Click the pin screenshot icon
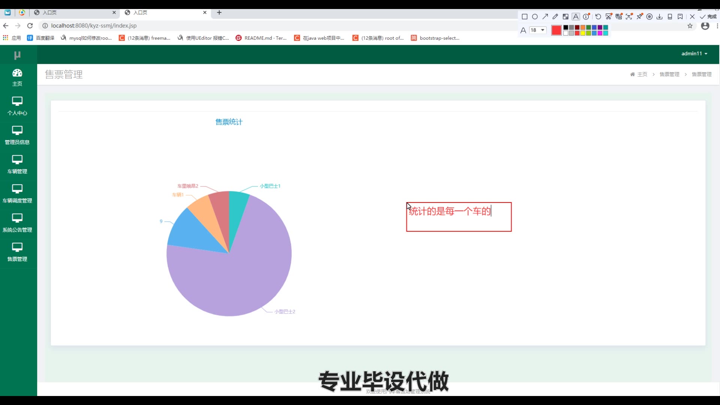This screenshot has height=405, width=720. pyautogui.click(x=639, y=16)
